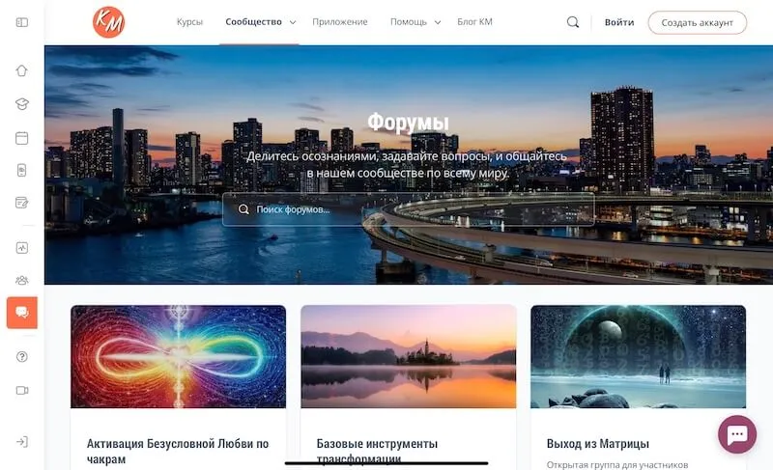Click the Создать аккаунт button
The image size is (773, 470).
697,22
